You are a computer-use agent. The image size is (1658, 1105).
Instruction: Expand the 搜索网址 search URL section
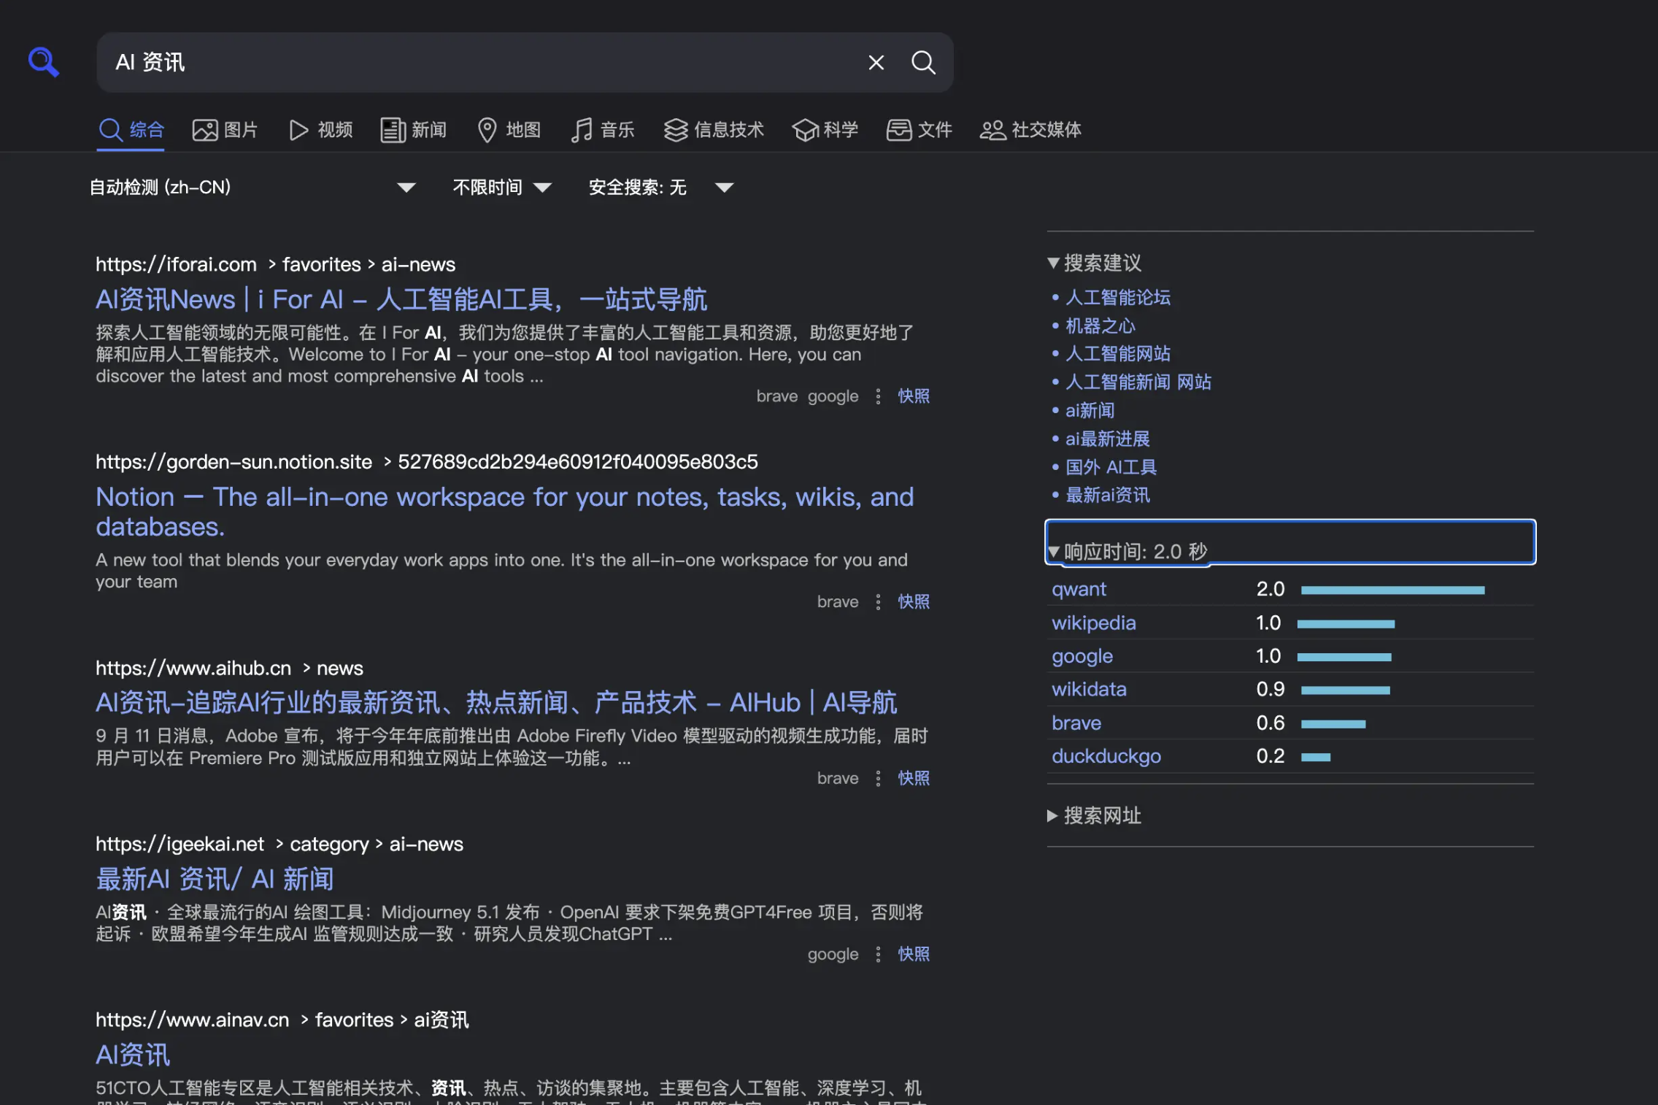pyautogui.click(x=1102, y=815)
